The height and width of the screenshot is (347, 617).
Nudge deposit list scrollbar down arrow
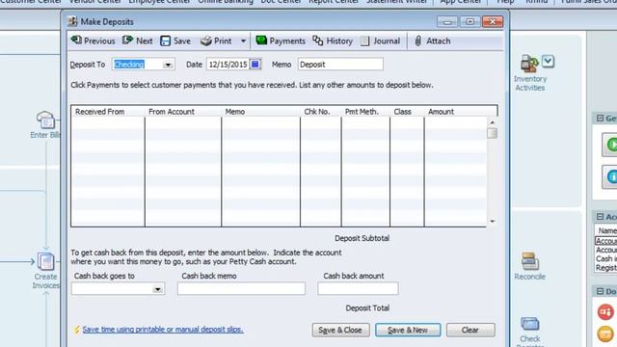tap(493, 222)
